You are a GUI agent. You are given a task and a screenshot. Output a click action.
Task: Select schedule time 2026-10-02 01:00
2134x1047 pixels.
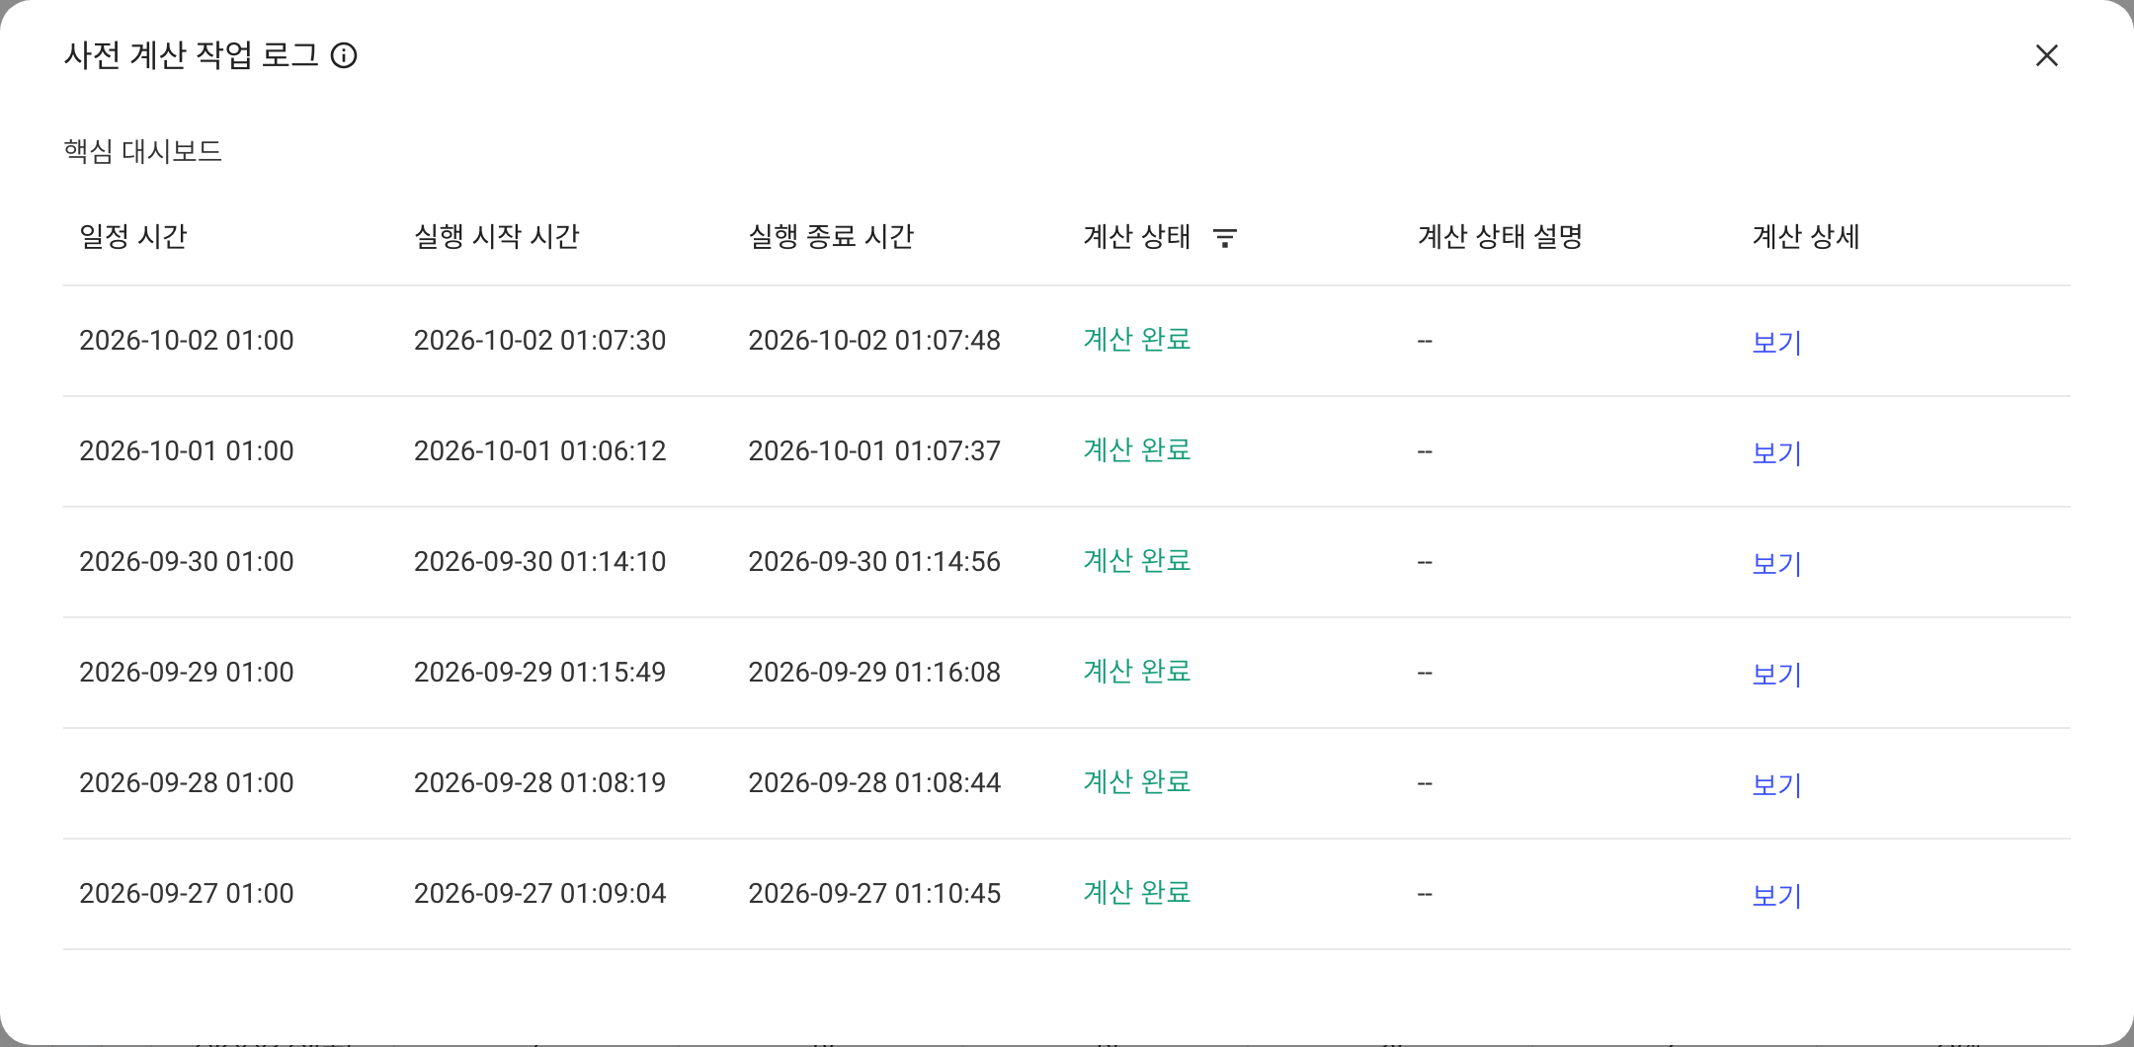[187, 341]
